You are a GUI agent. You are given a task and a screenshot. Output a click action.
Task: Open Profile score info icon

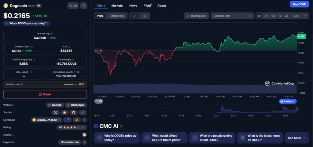tap(21, 85)
